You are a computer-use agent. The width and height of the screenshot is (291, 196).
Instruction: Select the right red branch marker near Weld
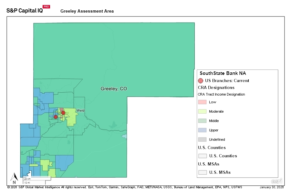pyautogui.click(x=63, y=113)
